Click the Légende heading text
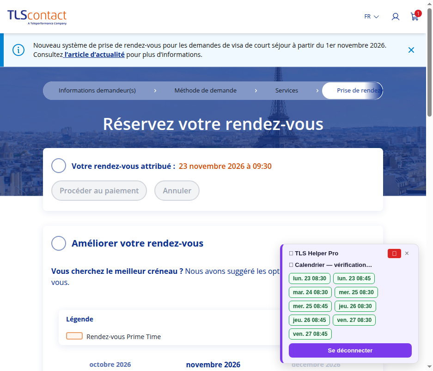Image resolution: width=433 pixels, height=371 pixels. click(79, 319)
